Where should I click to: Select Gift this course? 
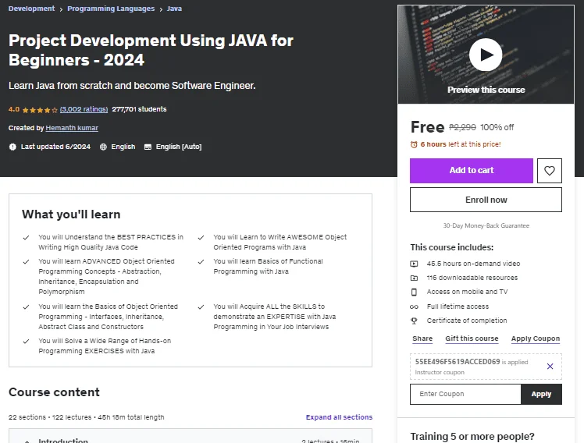[472, 338]
